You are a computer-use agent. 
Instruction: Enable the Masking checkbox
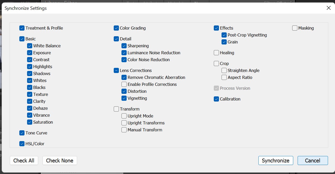295,28
